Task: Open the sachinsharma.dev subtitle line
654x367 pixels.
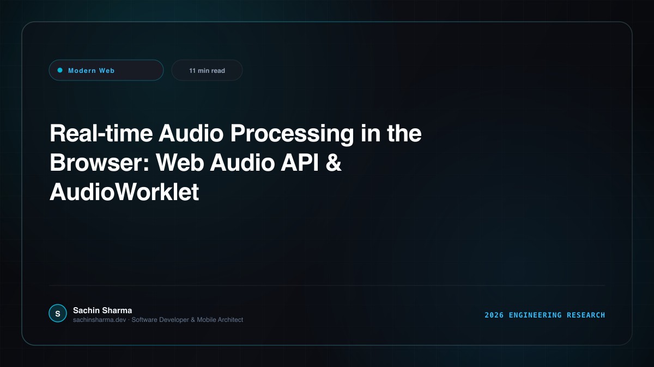Action: tap(158, 320)
